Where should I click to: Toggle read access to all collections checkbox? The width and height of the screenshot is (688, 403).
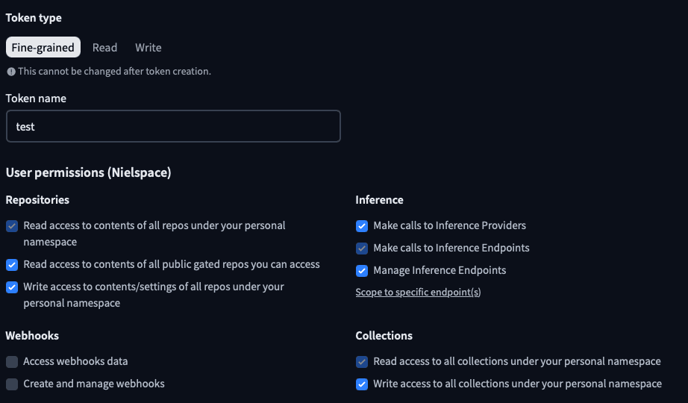click(362, 362)
